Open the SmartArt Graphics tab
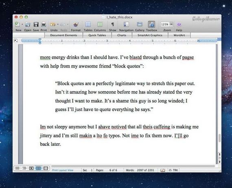The width and height of the screenshot is (232, 188). (x=150, y=35)
